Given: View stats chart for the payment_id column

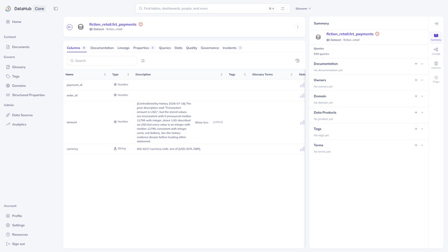Looking at the screenshot, I should 302,85.
